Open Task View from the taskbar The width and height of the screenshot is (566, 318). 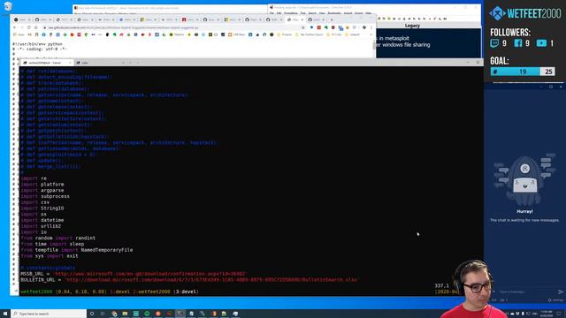[103, 314]
